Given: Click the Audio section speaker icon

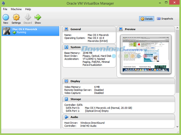Looking at the screenshot, I should 66,117.
